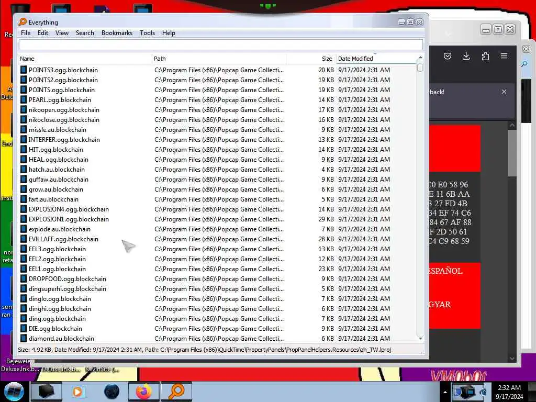Select dinghi.ogg.blockchain file name
Viewport: 536px width, 402px height.
click(x=60, y=309)
